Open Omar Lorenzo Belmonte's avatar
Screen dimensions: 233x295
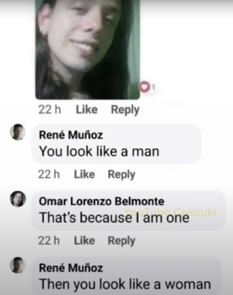[18, 199]
